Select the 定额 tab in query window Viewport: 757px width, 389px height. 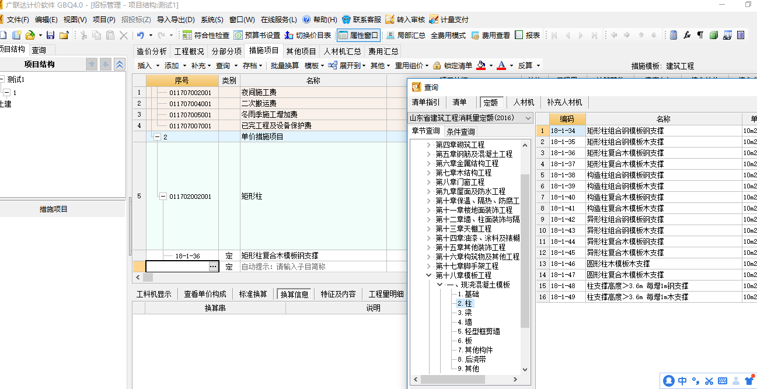491,102
